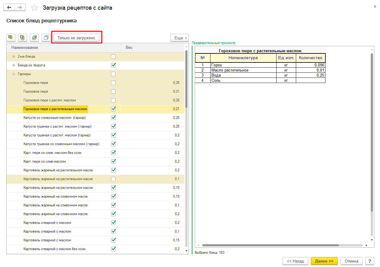
Task: Click quantity value 0,096 in the preview
Action: point(311,65)
